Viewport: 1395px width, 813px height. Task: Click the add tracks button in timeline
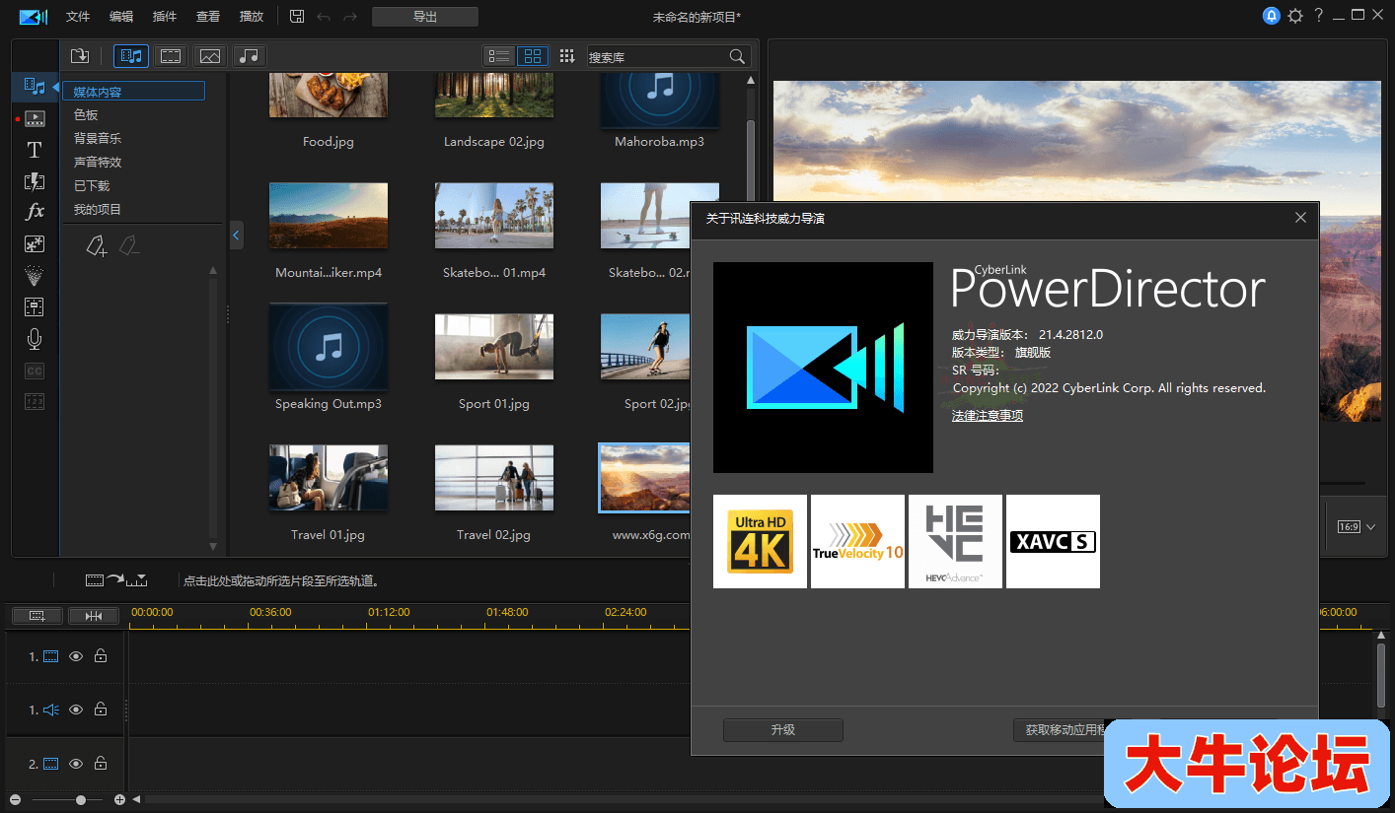(37, 616)
